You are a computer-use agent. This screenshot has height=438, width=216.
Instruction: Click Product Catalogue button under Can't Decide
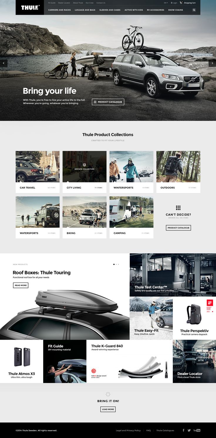coord(178,228)
